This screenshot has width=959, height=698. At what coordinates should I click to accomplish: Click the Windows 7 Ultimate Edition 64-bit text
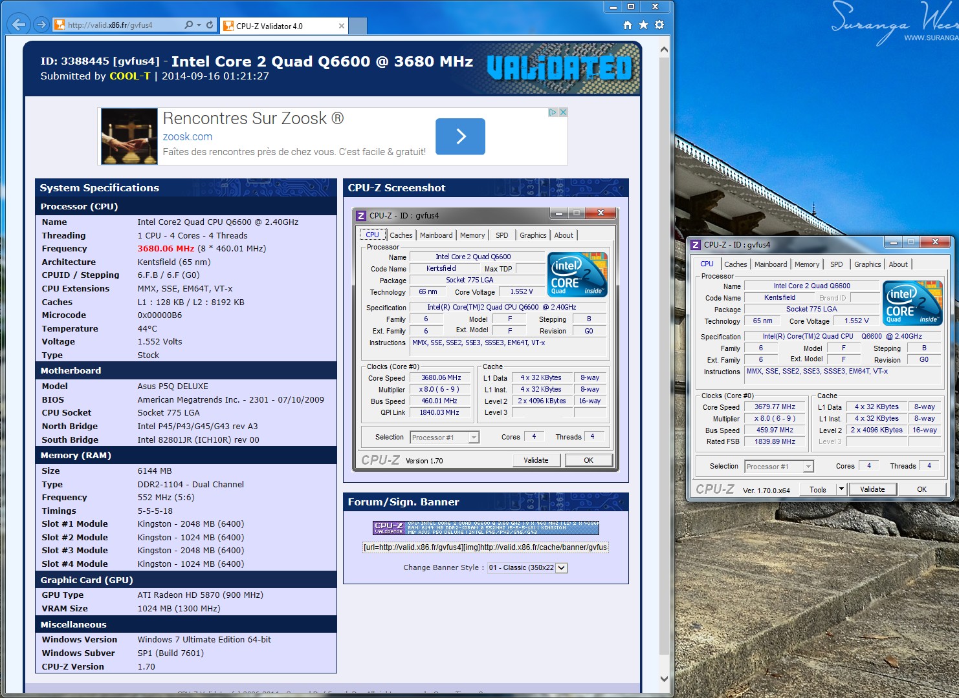(204, 639)
